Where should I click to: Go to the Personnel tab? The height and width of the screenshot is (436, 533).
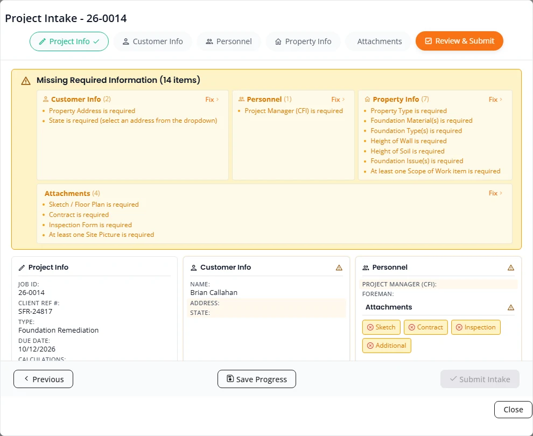(229, 41)
